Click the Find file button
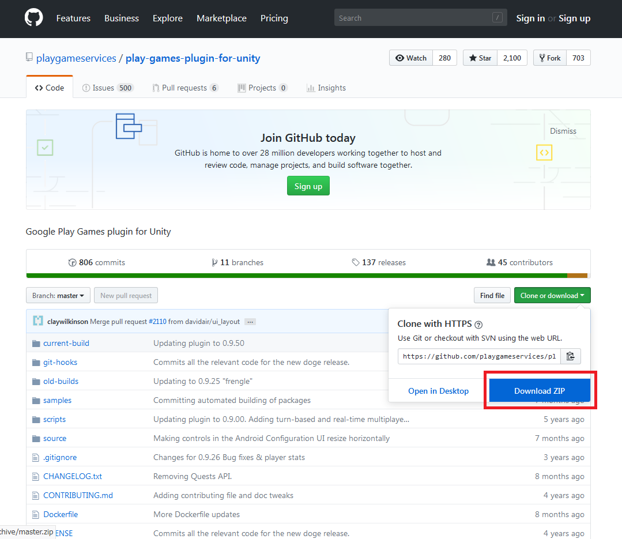Viewport: 622px width, 539px height. (492, 296)
